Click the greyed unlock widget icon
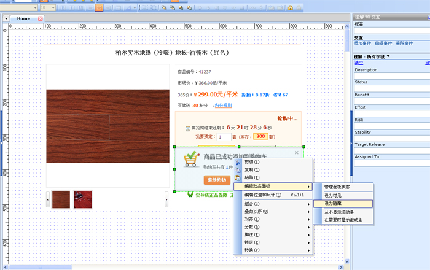430x270 pixels. pos(299,7)
